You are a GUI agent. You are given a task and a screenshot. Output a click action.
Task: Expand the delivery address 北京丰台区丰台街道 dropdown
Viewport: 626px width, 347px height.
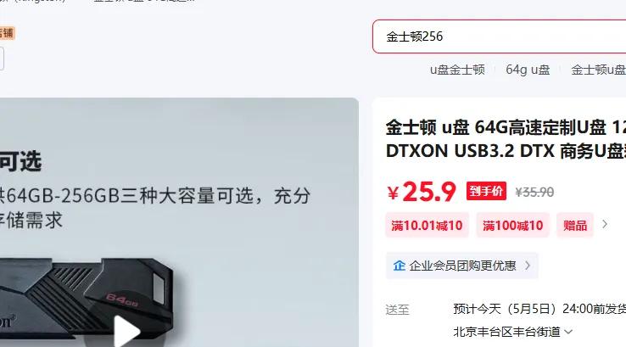click(568, 332)
